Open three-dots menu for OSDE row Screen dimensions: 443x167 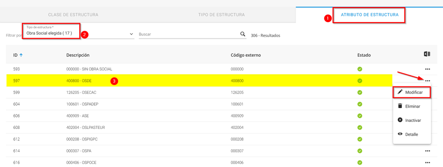427,81
